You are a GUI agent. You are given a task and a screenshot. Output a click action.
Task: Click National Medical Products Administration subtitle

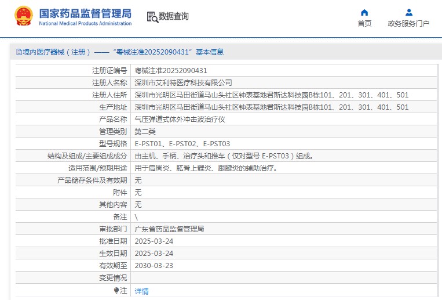[85, 23]
